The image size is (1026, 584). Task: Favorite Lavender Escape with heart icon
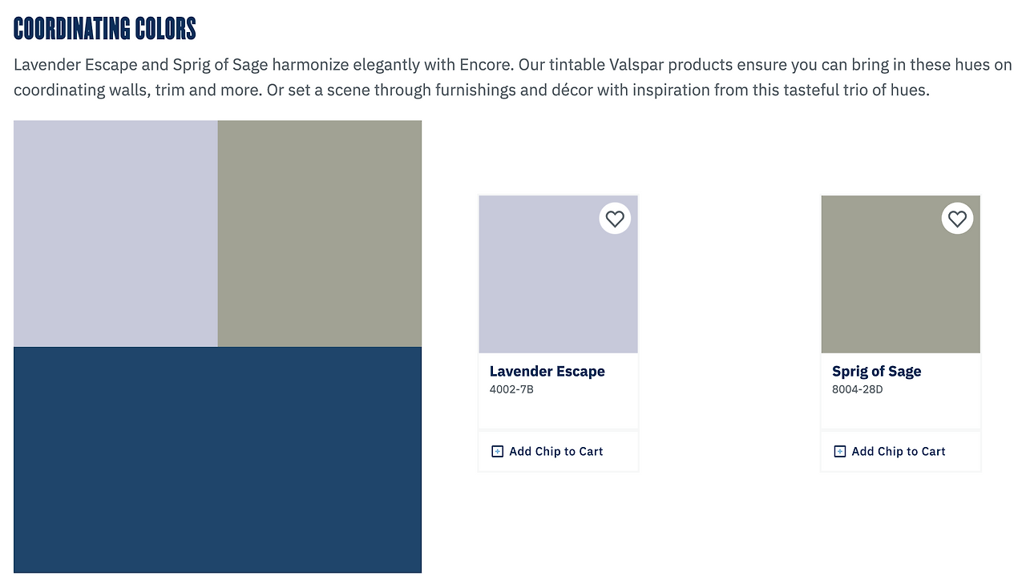point(615,219)
